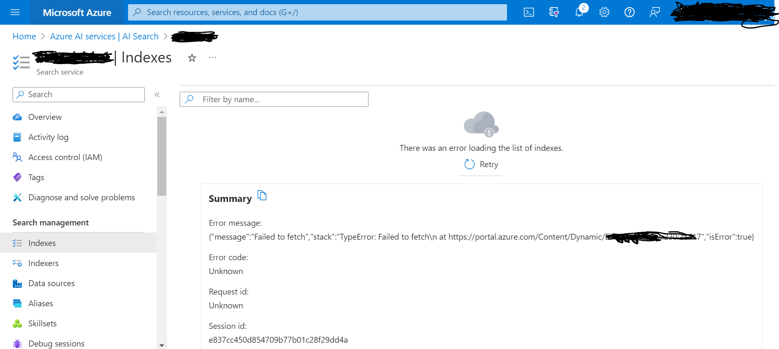Click the Debug sessions bug icon

[17, 344]
